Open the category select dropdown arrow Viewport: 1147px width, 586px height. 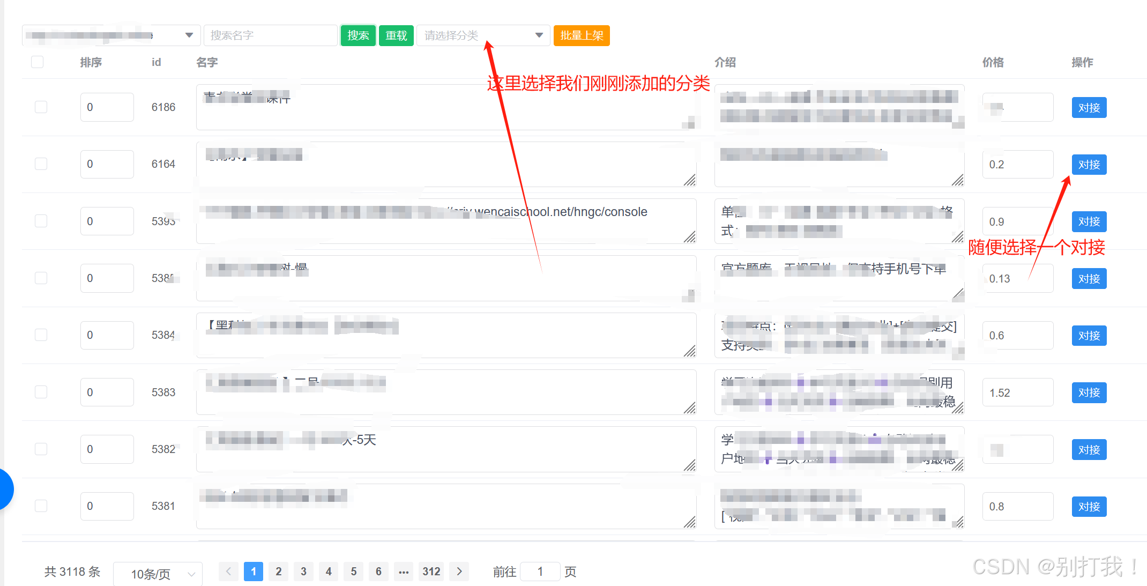click(539, 35)
